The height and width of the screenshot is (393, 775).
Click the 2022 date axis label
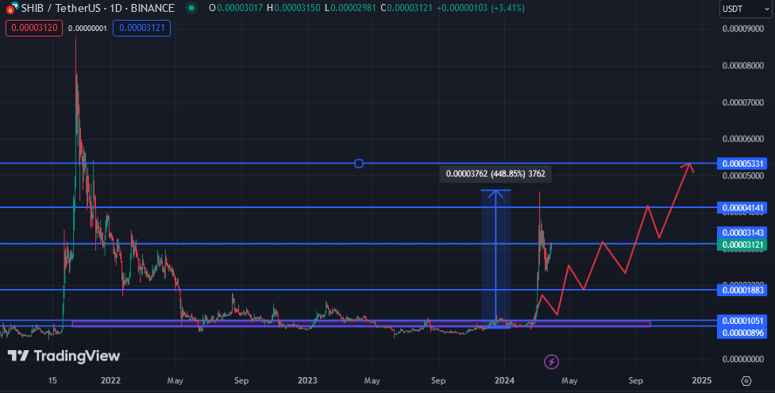coord(110,380)
